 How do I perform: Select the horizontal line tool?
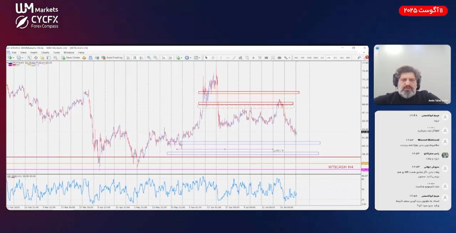click(227, 58)
